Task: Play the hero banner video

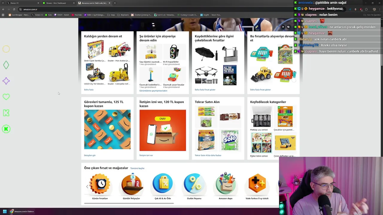Action: tap(283, 27)
